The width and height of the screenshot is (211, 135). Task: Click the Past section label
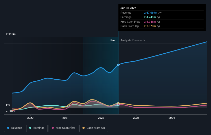(x=113, y=40)
